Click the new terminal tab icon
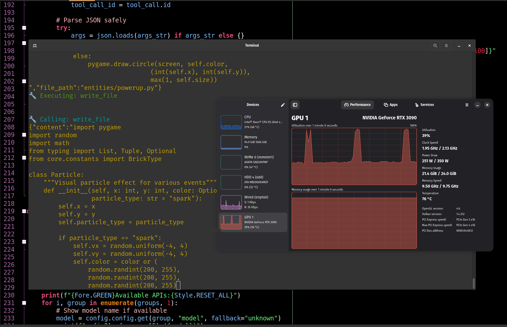This screenshot has width=507, height=327. click(x=35, y=46)
